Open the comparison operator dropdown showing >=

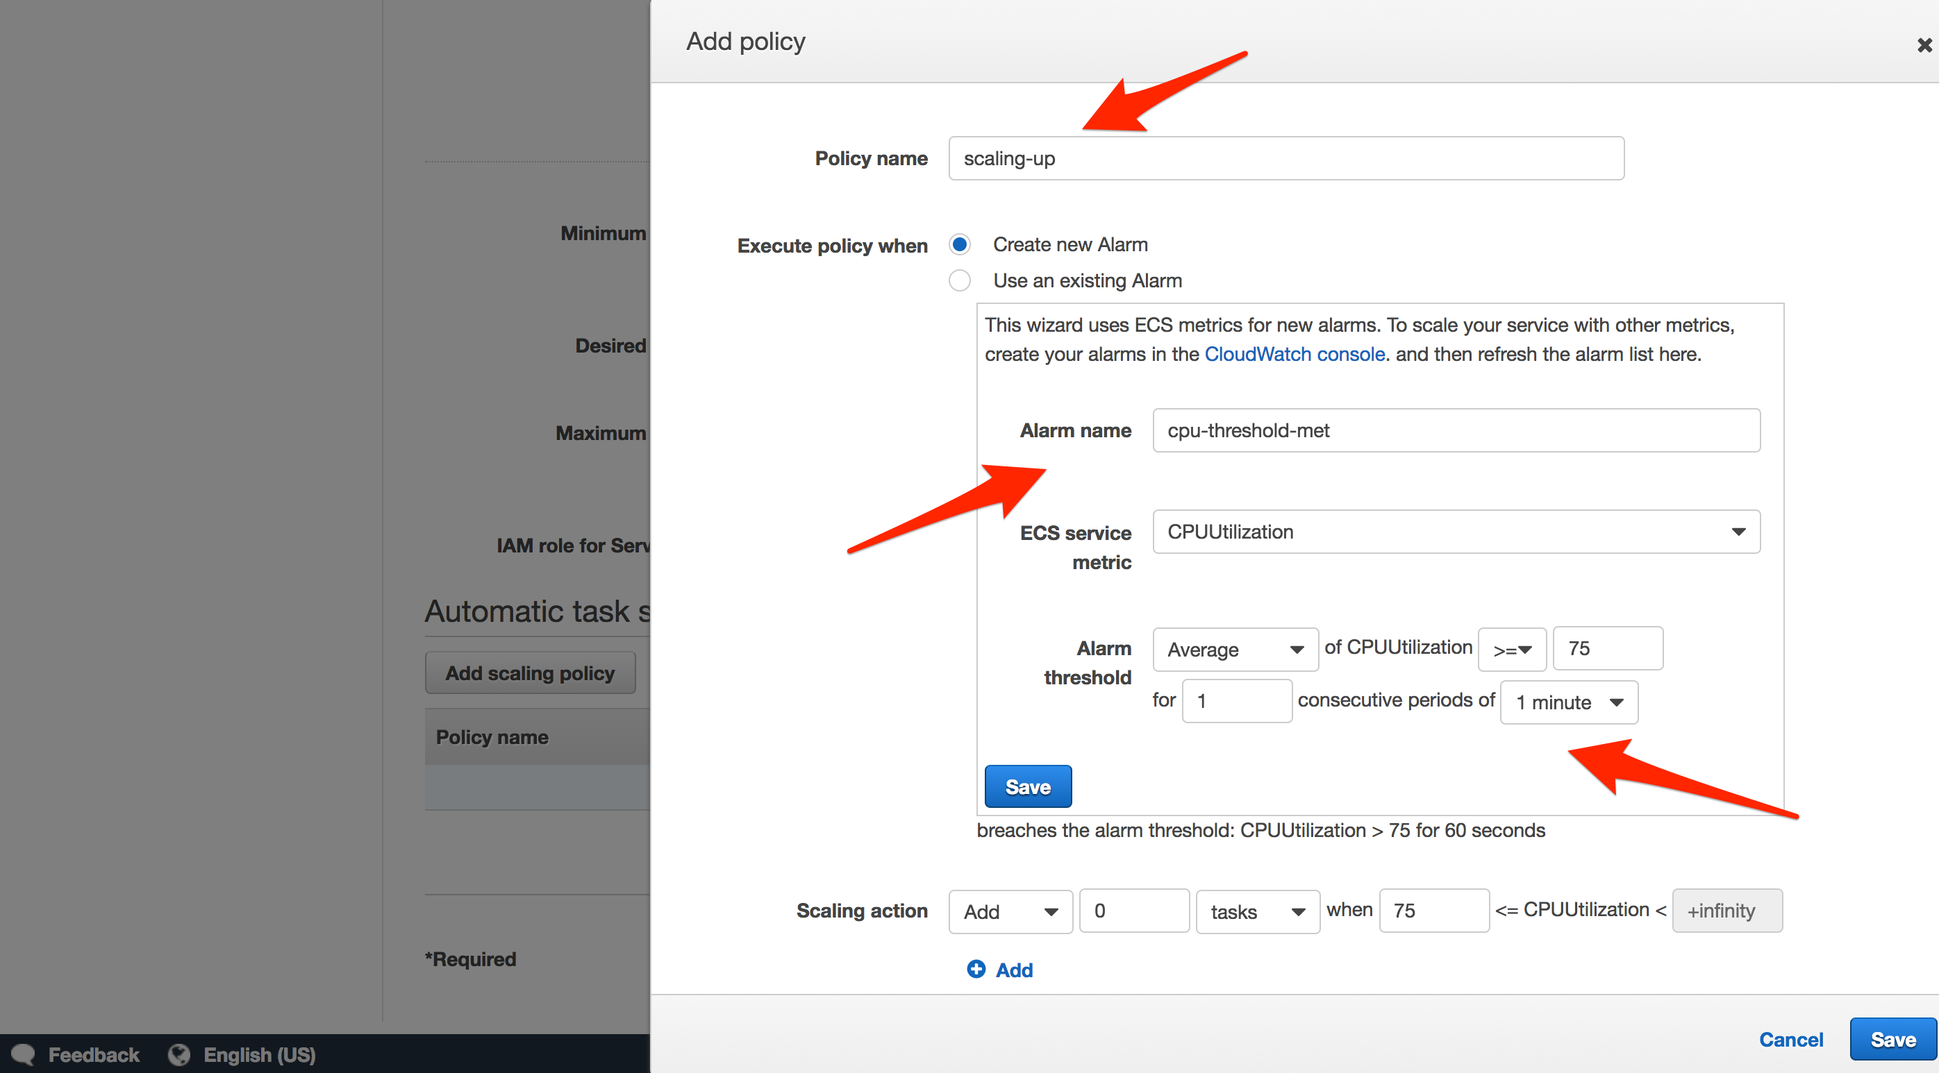[x=1511, y=649]
